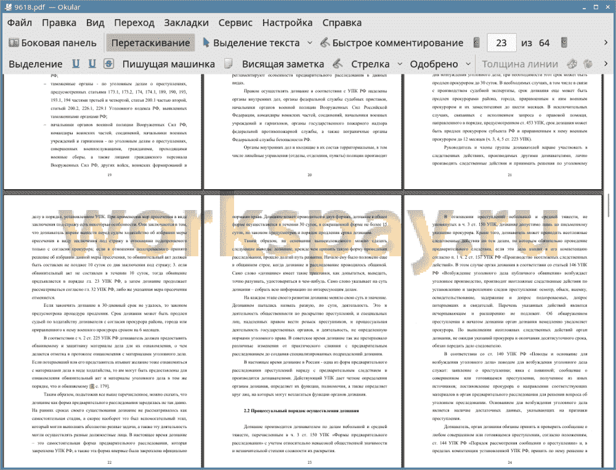The height and width of the screenshot is (470, 616).
Task: Maximize the Okular window
Action: coord(596,7)
